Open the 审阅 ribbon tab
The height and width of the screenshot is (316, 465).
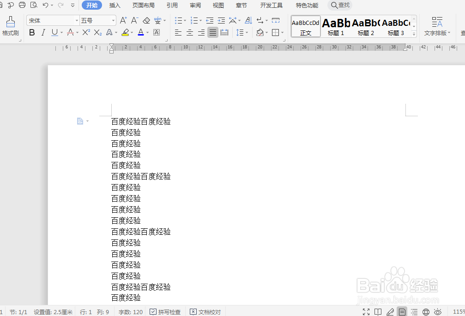pyautogui.click(x=195, y=5)
